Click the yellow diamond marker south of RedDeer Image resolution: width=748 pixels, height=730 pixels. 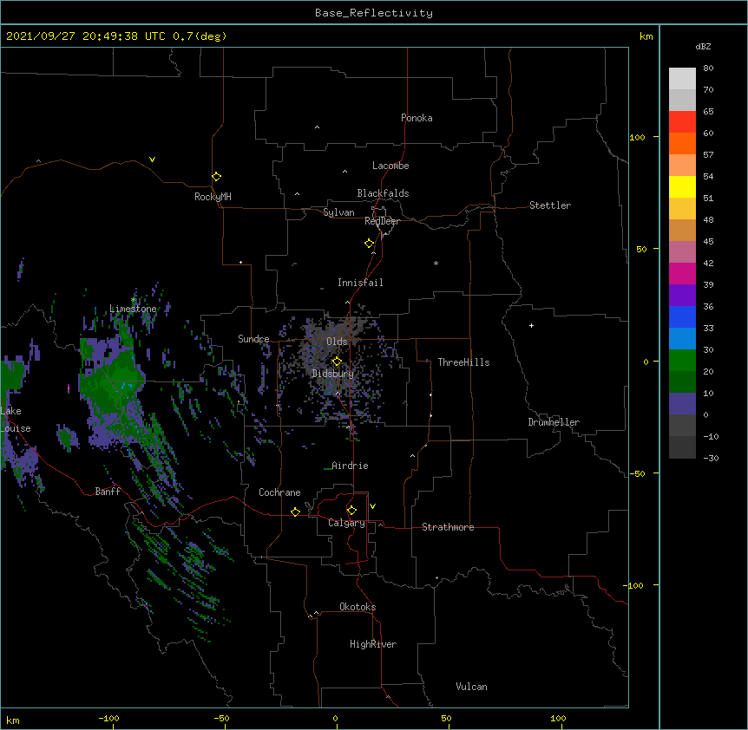click(369, 244)
